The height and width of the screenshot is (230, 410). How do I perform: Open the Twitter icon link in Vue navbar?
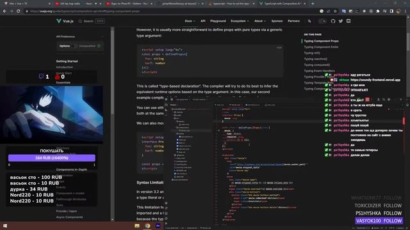(x=341, y=21)
